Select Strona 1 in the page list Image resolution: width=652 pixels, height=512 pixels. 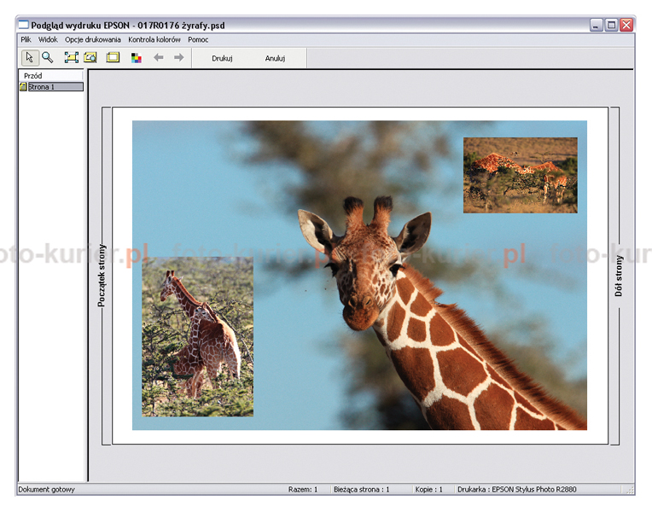[x=51, y=87]
